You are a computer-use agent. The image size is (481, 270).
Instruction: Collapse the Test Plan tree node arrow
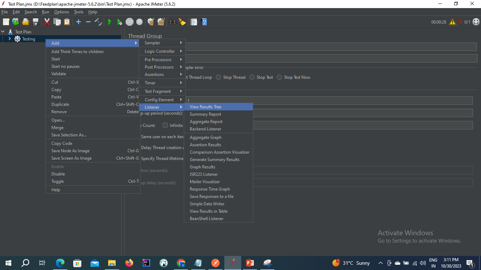(3, 32)
